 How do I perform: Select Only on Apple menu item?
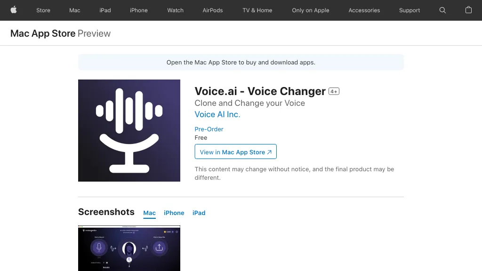click(311, 10)
